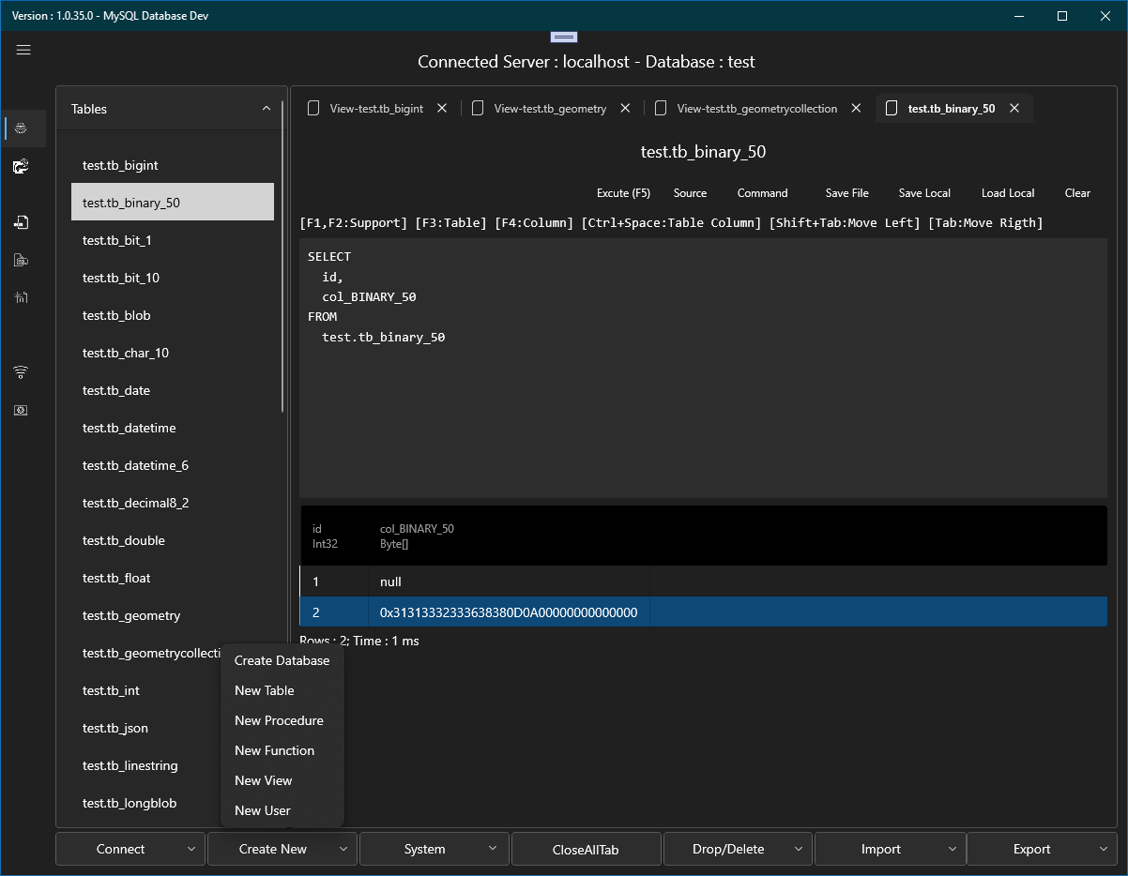
Task: Close the View-test.tb_bigint tab
Action: [x=442, y=109]
